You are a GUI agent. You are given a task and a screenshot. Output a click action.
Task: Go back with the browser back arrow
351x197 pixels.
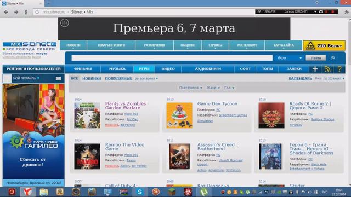tap(6, 12)
